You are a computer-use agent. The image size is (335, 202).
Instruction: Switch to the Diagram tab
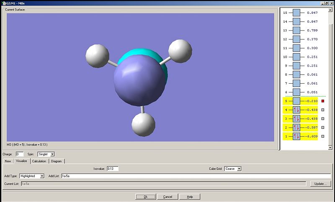click(x=57, y=161)
